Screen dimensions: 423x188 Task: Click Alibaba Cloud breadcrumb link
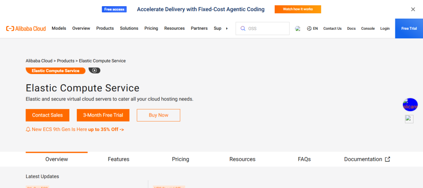39,61
